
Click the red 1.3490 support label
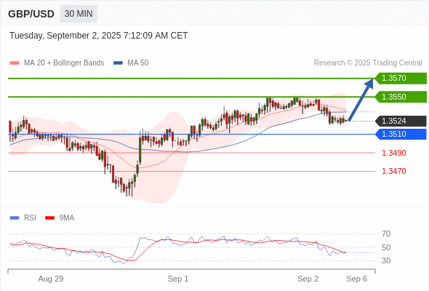[x=393, y=153]
